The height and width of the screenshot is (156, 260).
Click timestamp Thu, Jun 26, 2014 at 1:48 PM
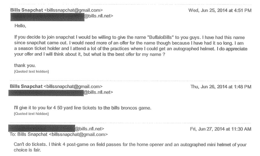click(221, 87)
